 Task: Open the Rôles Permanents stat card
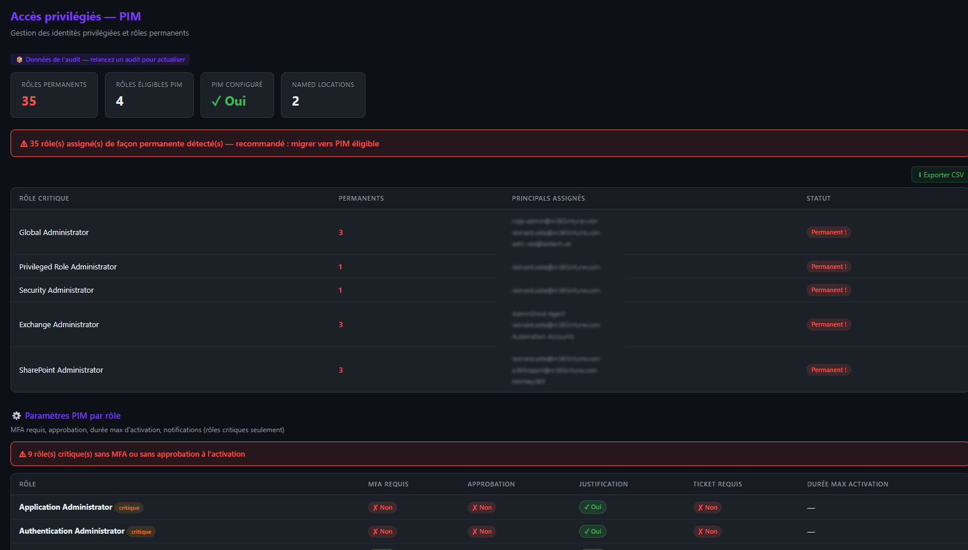[x=54, y=95]
